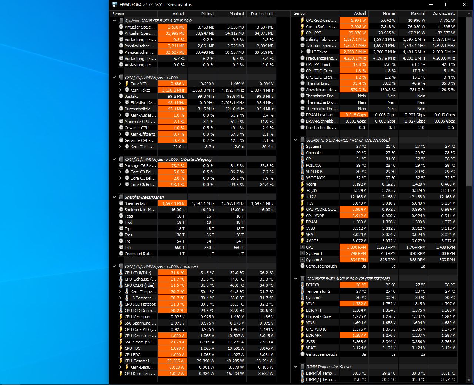The width and height of the screenshot is (474, 385).
Task: Click the Core VIDs lightning bolt icon
Action: [127, 84]
